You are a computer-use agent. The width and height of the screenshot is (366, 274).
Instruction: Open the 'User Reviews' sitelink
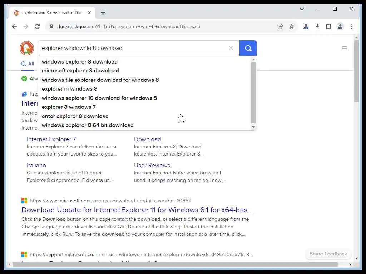pos(152,166)
